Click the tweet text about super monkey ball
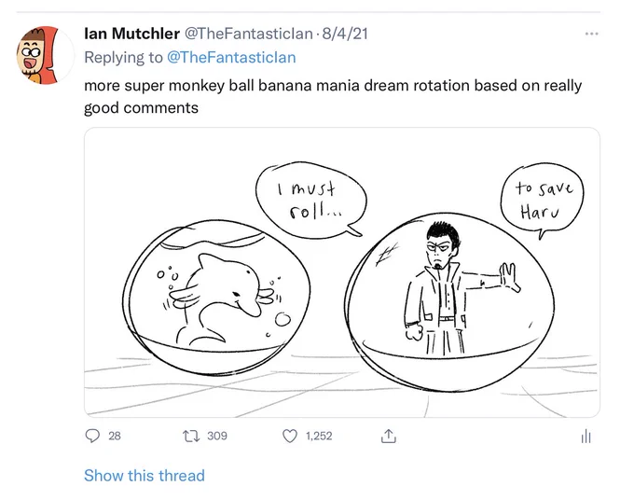634x500 pixels. pos(333,97)
